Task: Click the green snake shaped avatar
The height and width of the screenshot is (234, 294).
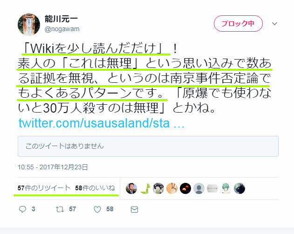Action: tap(145, 188)
